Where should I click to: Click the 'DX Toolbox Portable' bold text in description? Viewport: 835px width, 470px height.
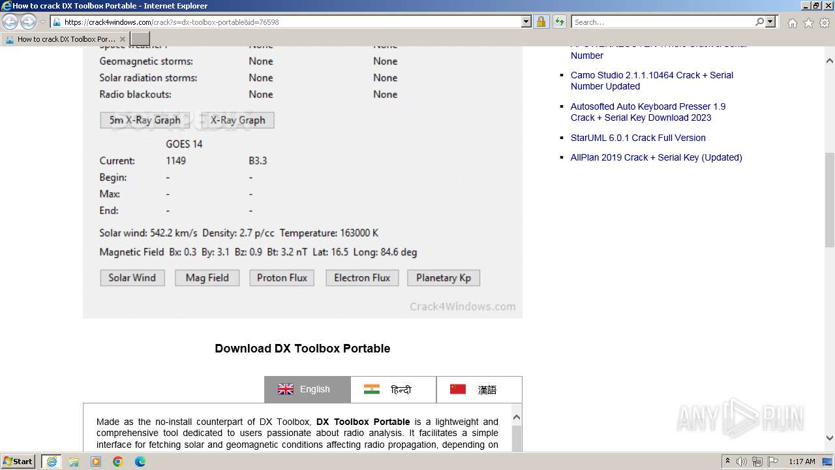pos(363,422)
